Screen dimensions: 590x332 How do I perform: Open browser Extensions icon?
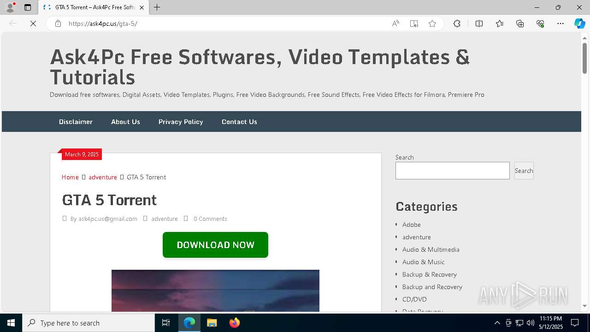pos(457,24)
